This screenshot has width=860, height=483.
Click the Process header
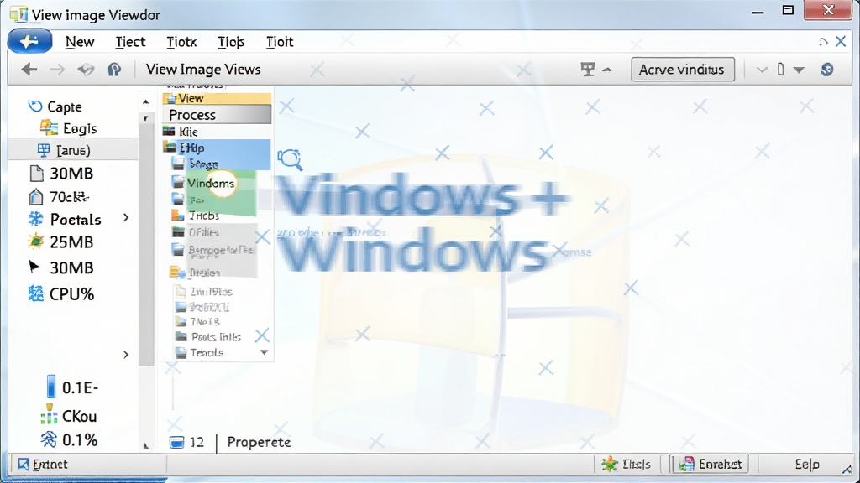point(217,115)
